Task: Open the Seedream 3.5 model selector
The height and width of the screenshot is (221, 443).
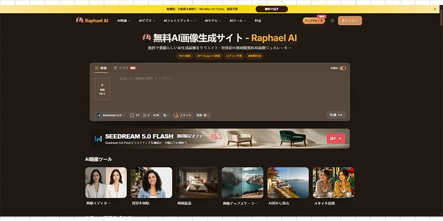Action: point(110,115)
